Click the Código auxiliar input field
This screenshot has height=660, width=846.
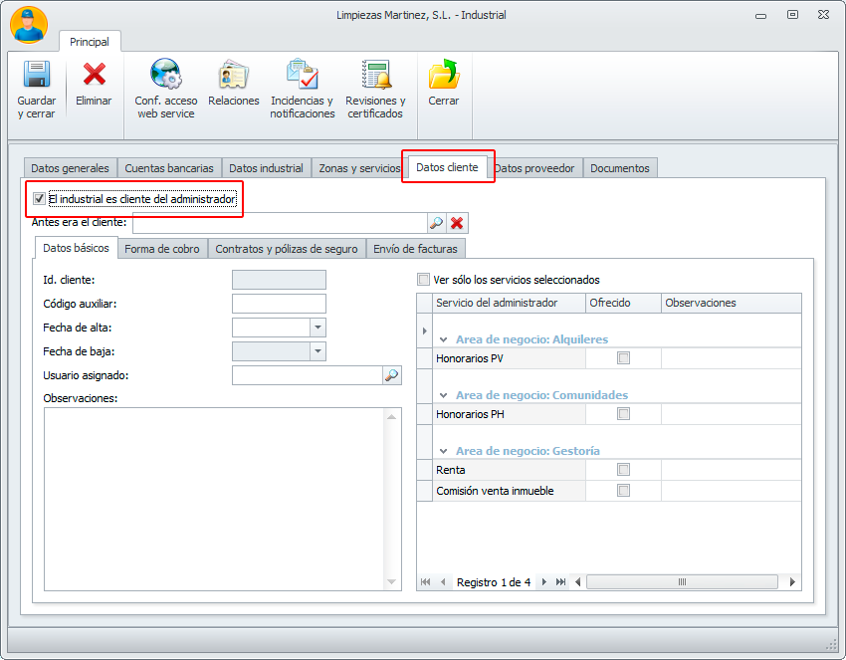(279, 304)
